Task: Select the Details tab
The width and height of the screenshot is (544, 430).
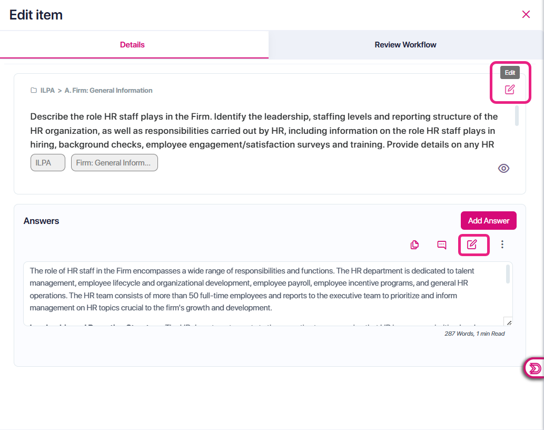Action: click(132, 45)
